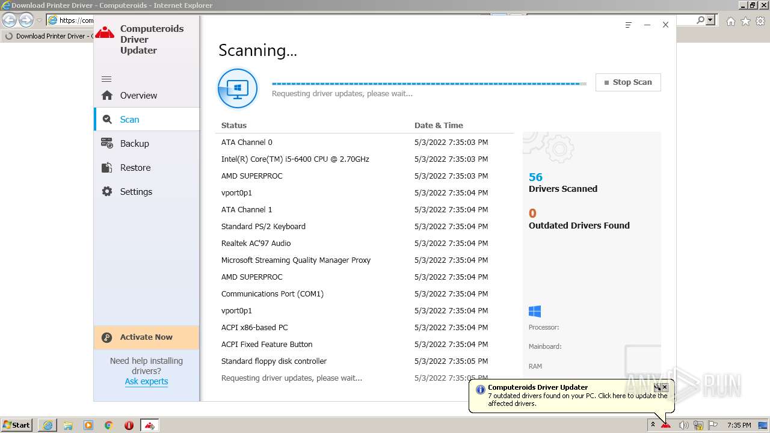Click the Computeroids red logo

[105, 32]
